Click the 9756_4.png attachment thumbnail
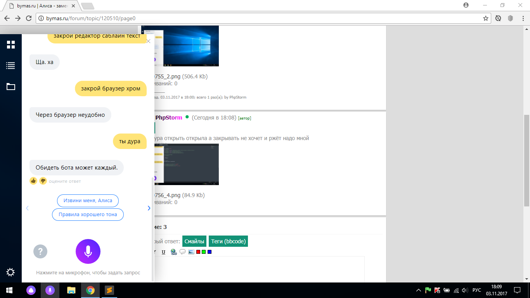The width and height of the screenshot is (530, 298). pos(187,164)
